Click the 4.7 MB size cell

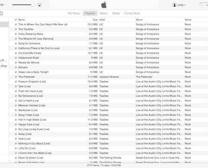pyautogui.click(x=93, y=105)
